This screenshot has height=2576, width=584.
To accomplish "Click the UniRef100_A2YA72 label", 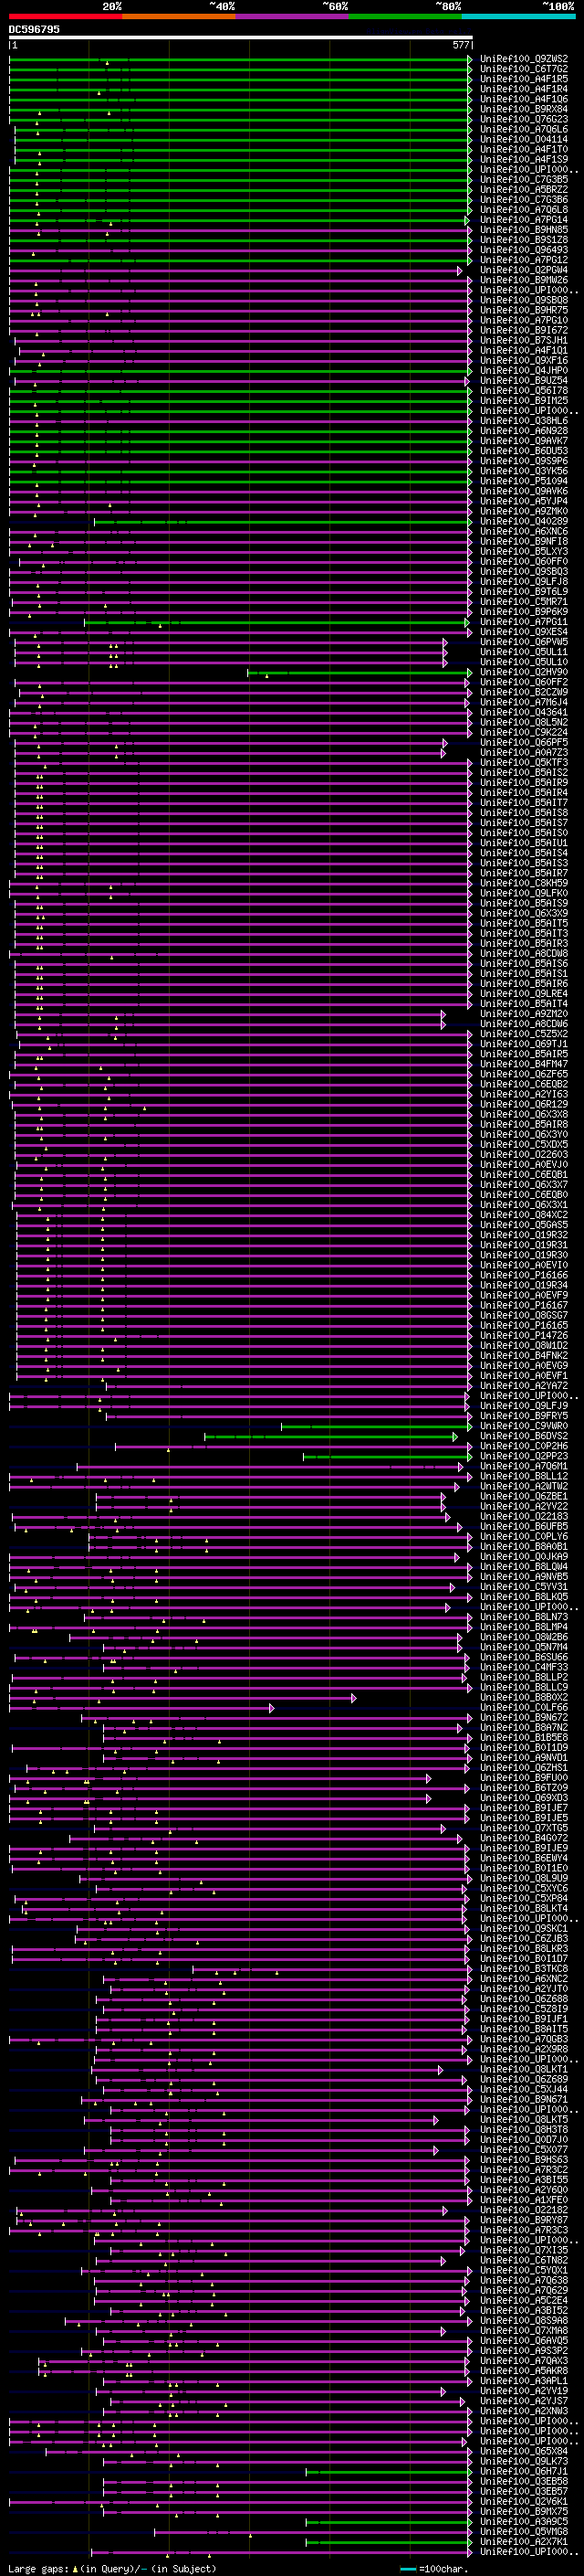I will point(524,1386).
